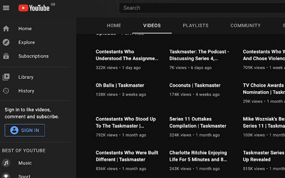Open the Taskmaster Podcast Series 4 video
This screenshot has width=285, height=178.
click(x=199, y=55)
